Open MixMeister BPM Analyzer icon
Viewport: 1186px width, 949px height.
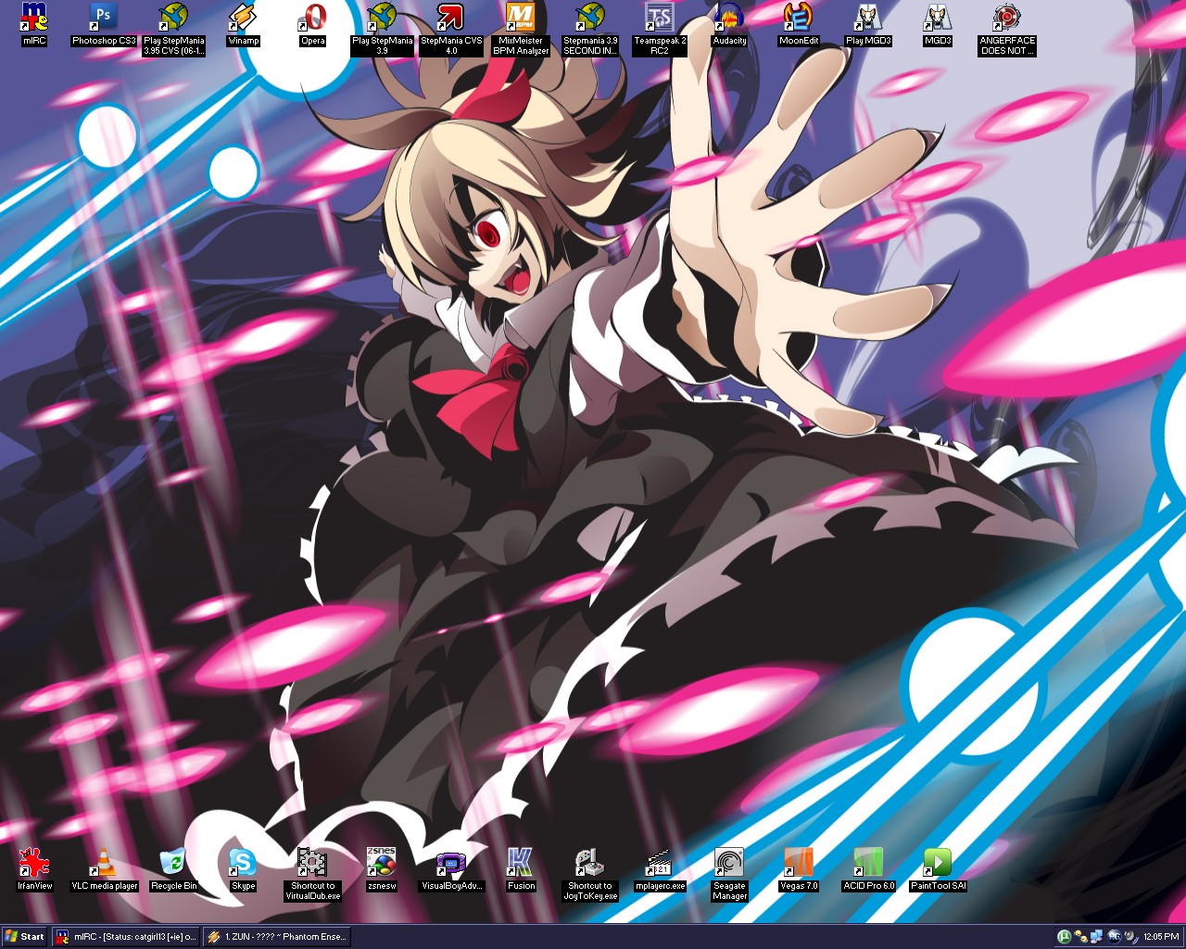point(520,18)
